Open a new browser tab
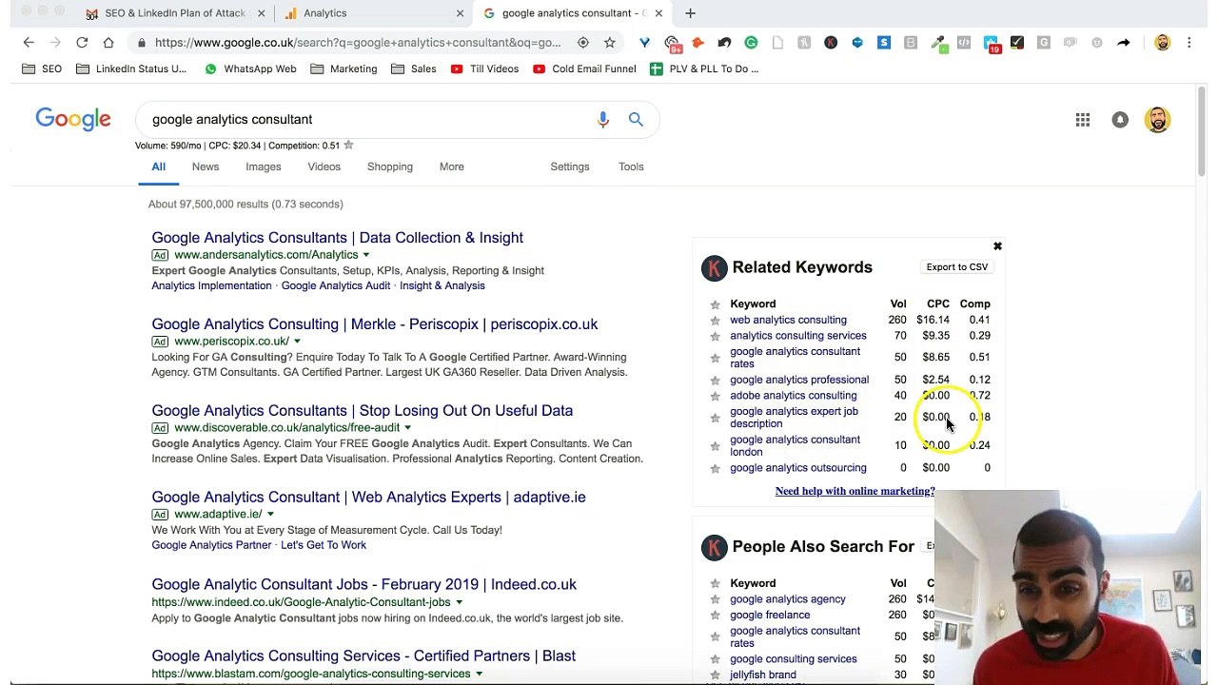 690,13
